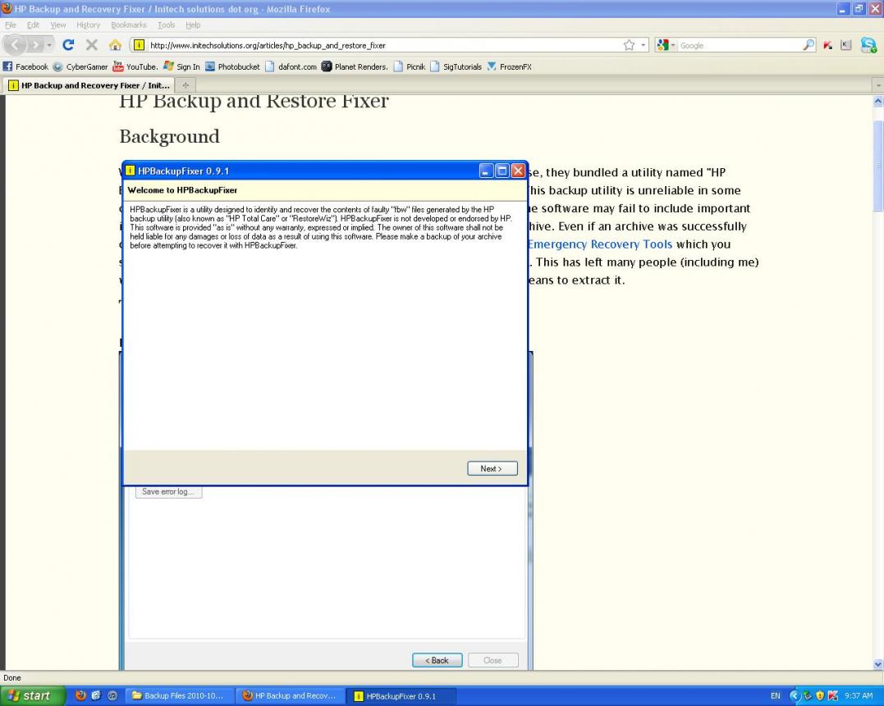Follow the Emergency Recovery Tools link
The height and width of the screenshot is (706, 884).
pos(600,244)
